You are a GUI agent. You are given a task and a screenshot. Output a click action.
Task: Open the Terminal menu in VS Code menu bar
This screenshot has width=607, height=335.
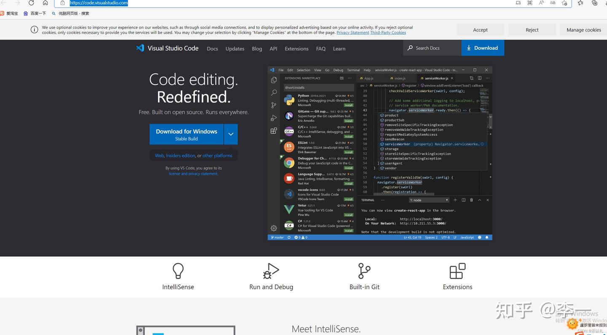(x=353, y=70)
